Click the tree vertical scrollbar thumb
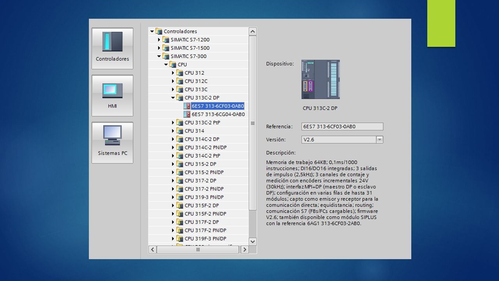This screenshot has height=281, width=499. tap(253, 123)
